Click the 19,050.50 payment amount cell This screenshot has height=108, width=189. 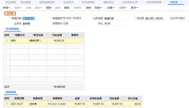pyautogui.click(x=56, y=41)
